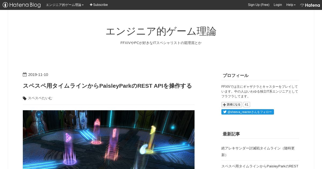Click the profile description text starting FFXIVでは主に
Screen dimensions: 322x169
(260, 91)
